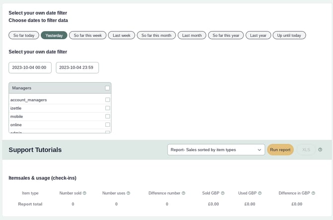Click help icon next to Used GBP

coord(259,193)
